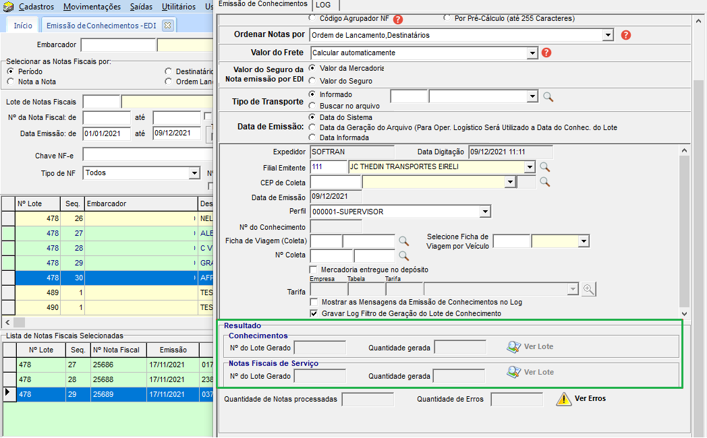
Task: Click the magnifier for Ficha de Viagem (Coleta)
Action: point(403,241)
